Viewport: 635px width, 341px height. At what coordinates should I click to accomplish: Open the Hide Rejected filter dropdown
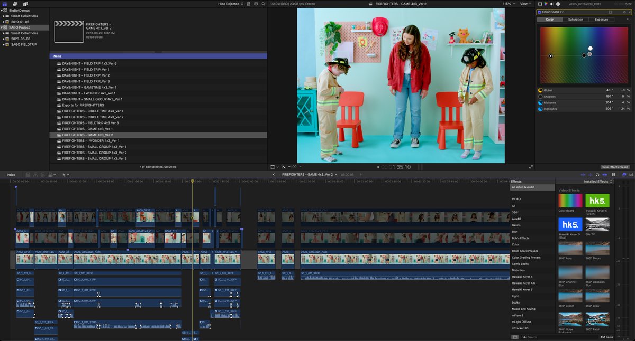[x=231, y=4]
